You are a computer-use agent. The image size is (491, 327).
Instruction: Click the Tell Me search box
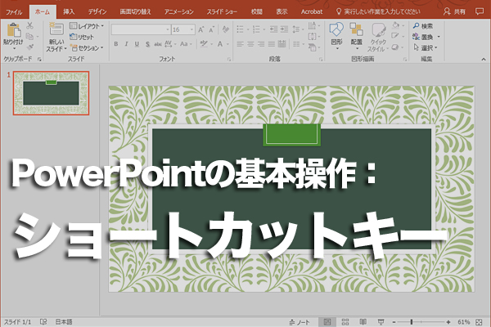[378, 12]
